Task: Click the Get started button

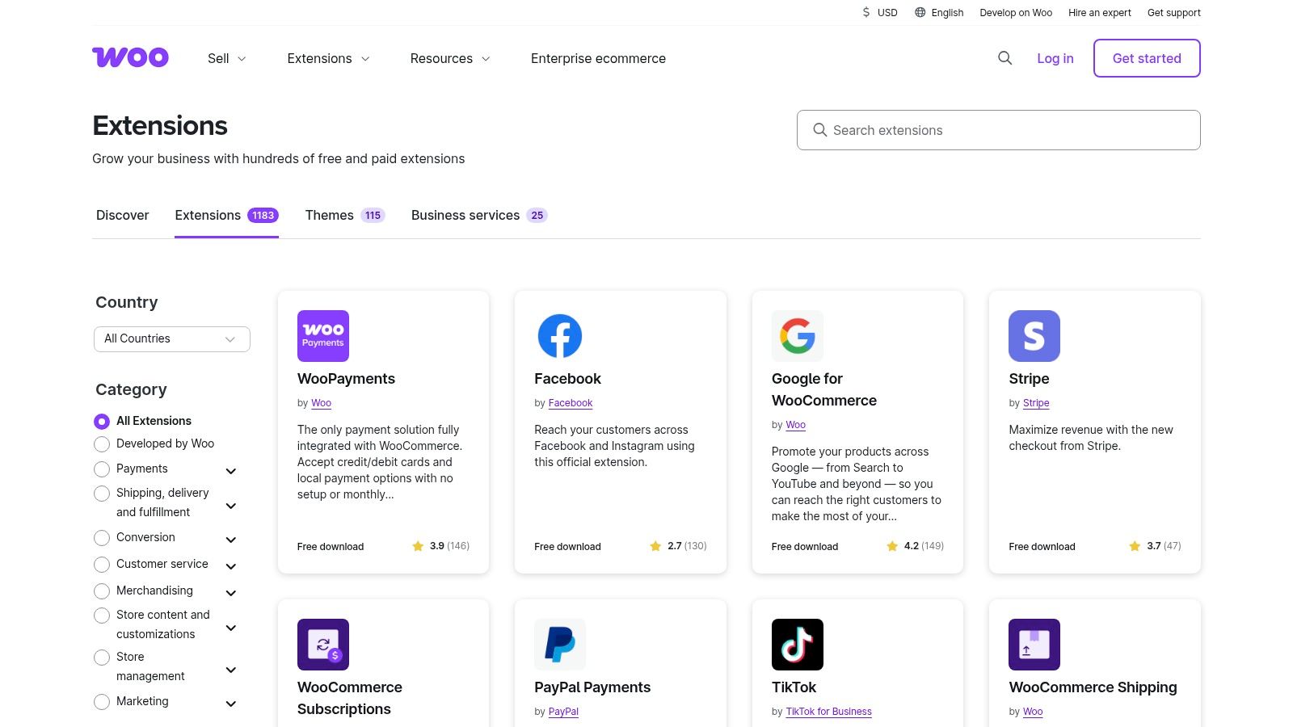Action: [x=1147, y=58]
